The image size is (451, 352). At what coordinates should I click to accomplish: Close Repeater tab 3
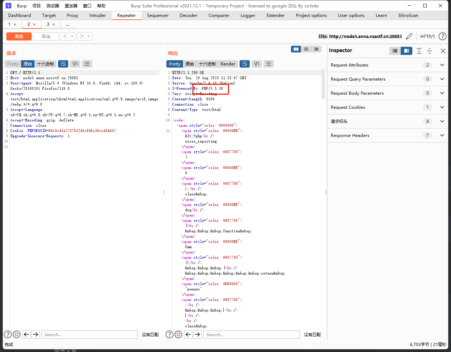[x=53, y=24]
